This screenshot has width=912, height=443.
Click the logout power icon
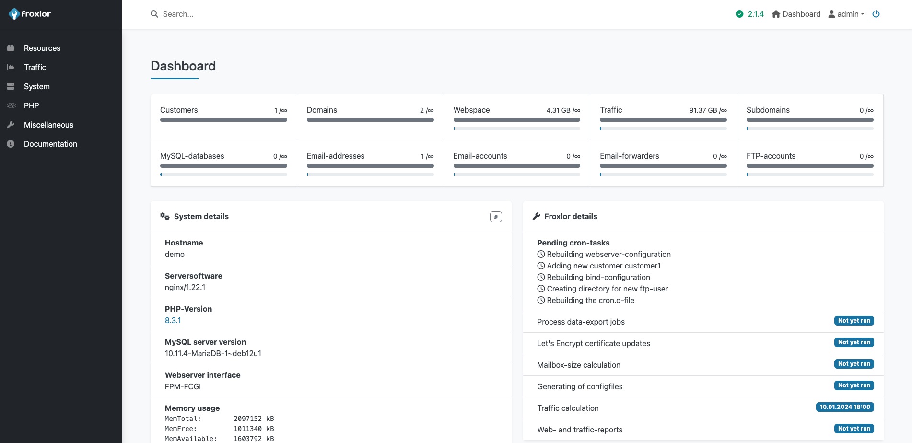point(876,14)
